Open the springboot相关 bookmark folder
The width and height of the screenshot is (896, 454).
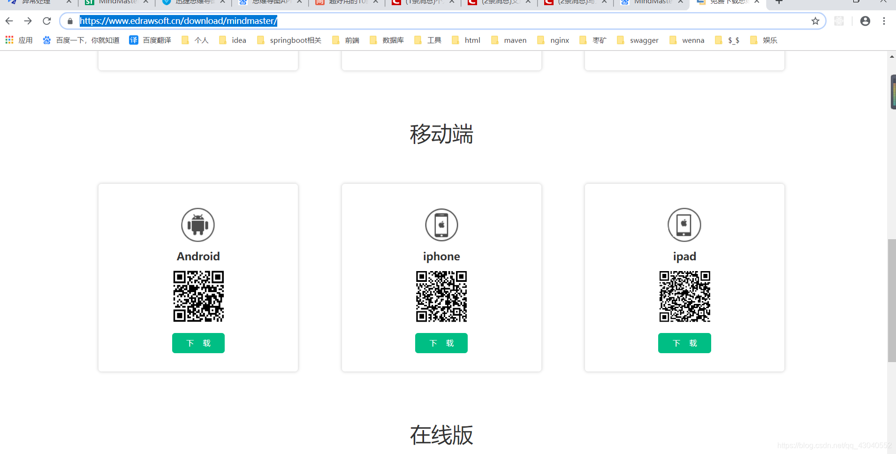point(289,40)
